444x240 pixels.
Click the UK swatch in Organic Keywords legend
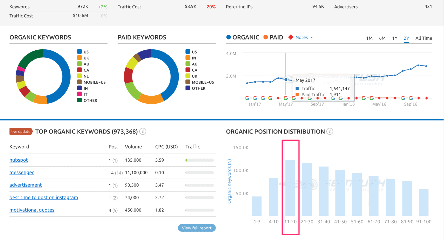(79, 58)
